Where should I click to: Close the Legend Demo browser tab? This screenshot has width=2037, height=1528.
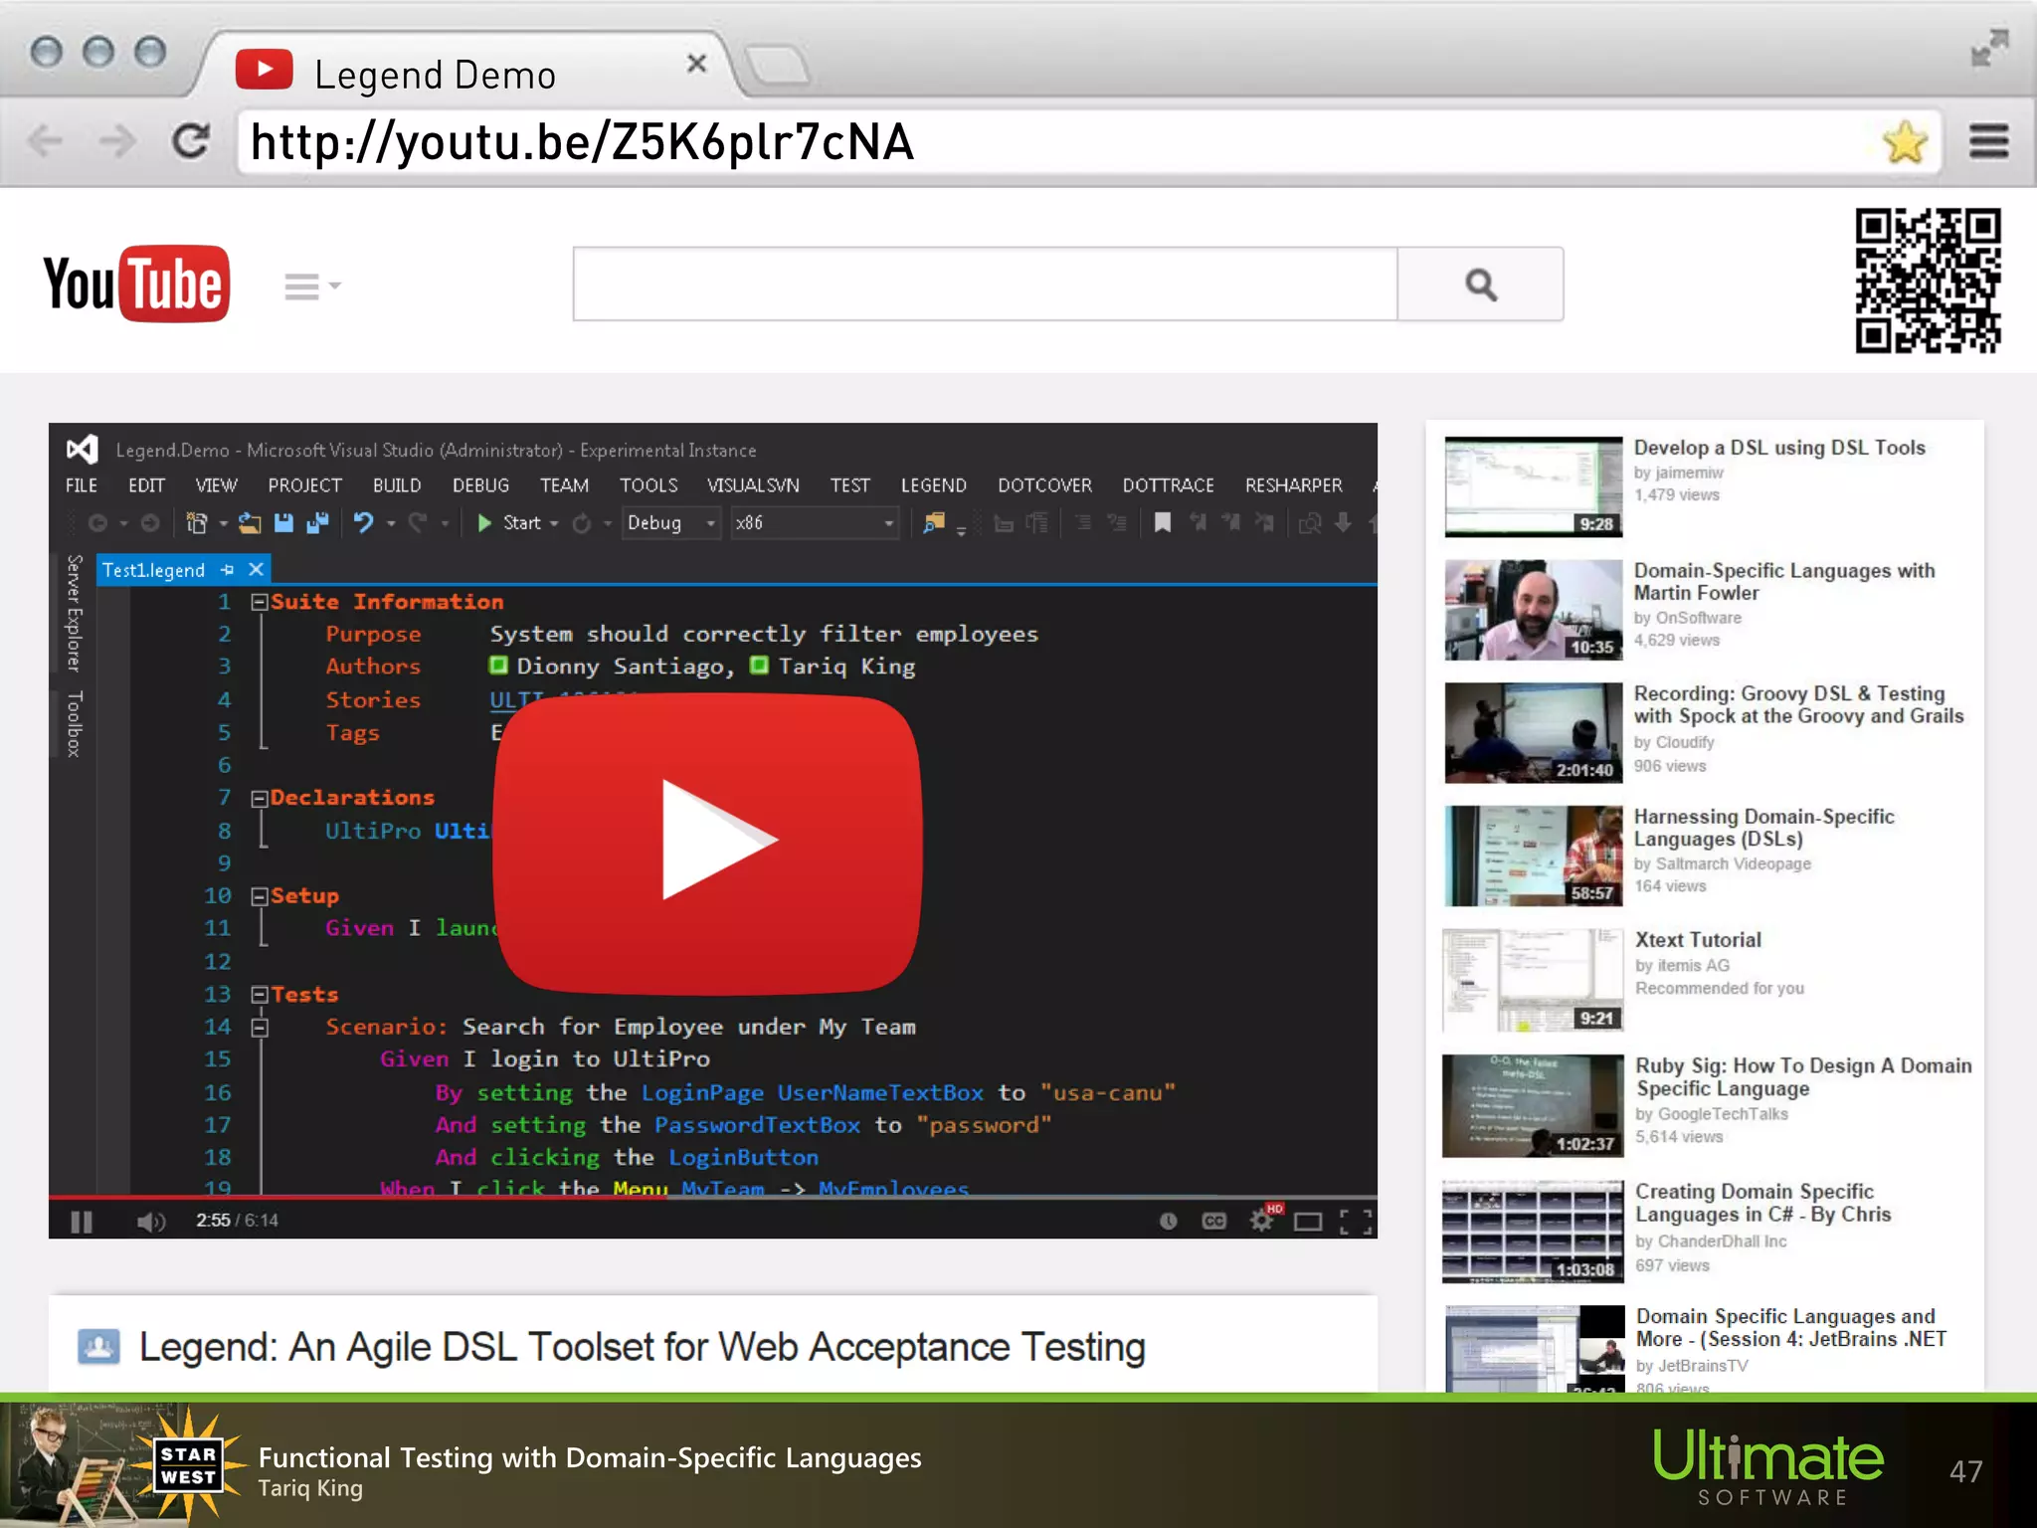(696, 64)
